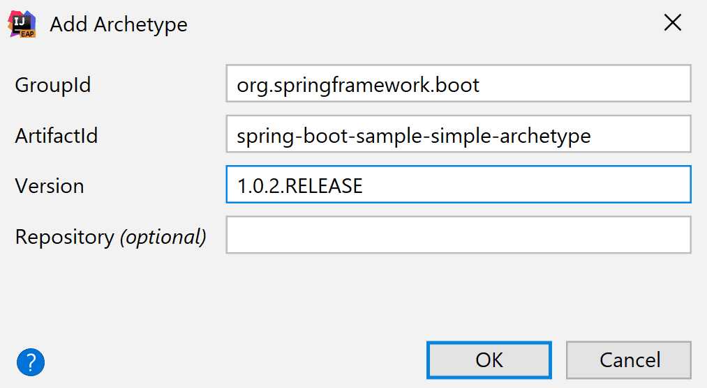Image resolution: width=707 pixels, height=388 pixels.
Task: Click the Version label
Action: (50, 186)
